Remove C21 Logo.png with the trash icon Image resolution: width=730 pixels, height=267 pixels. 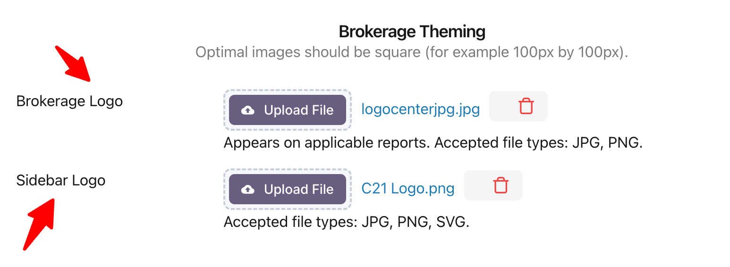pos(501,185)
